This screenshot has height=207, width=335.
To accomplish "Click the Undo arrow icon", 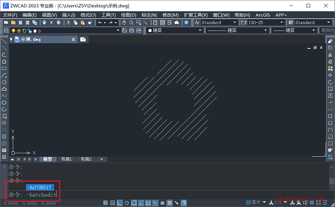I will coord(100,23).
